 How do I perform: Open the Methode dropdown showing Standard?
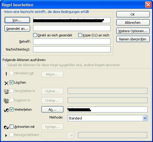pos(145,118)
